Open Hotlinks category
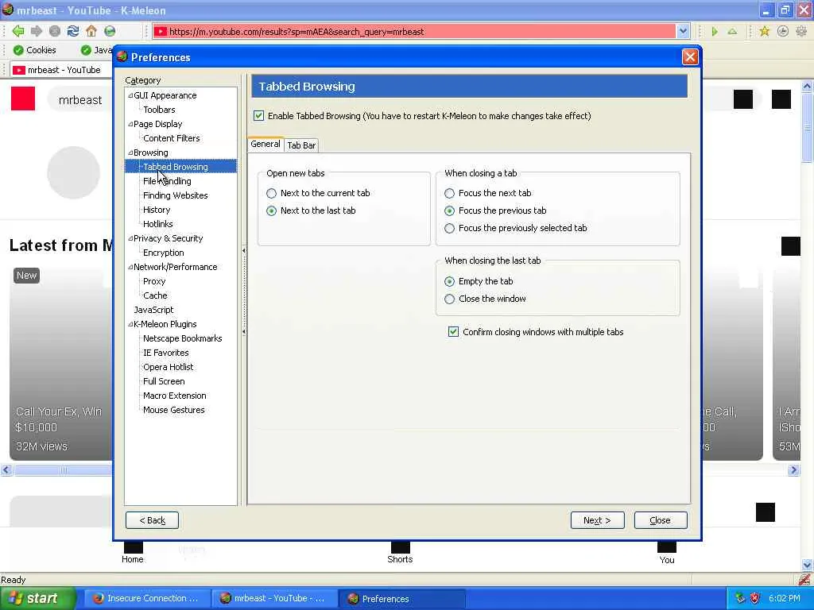This screenshot has height=610, width=814. click(158, 223)
